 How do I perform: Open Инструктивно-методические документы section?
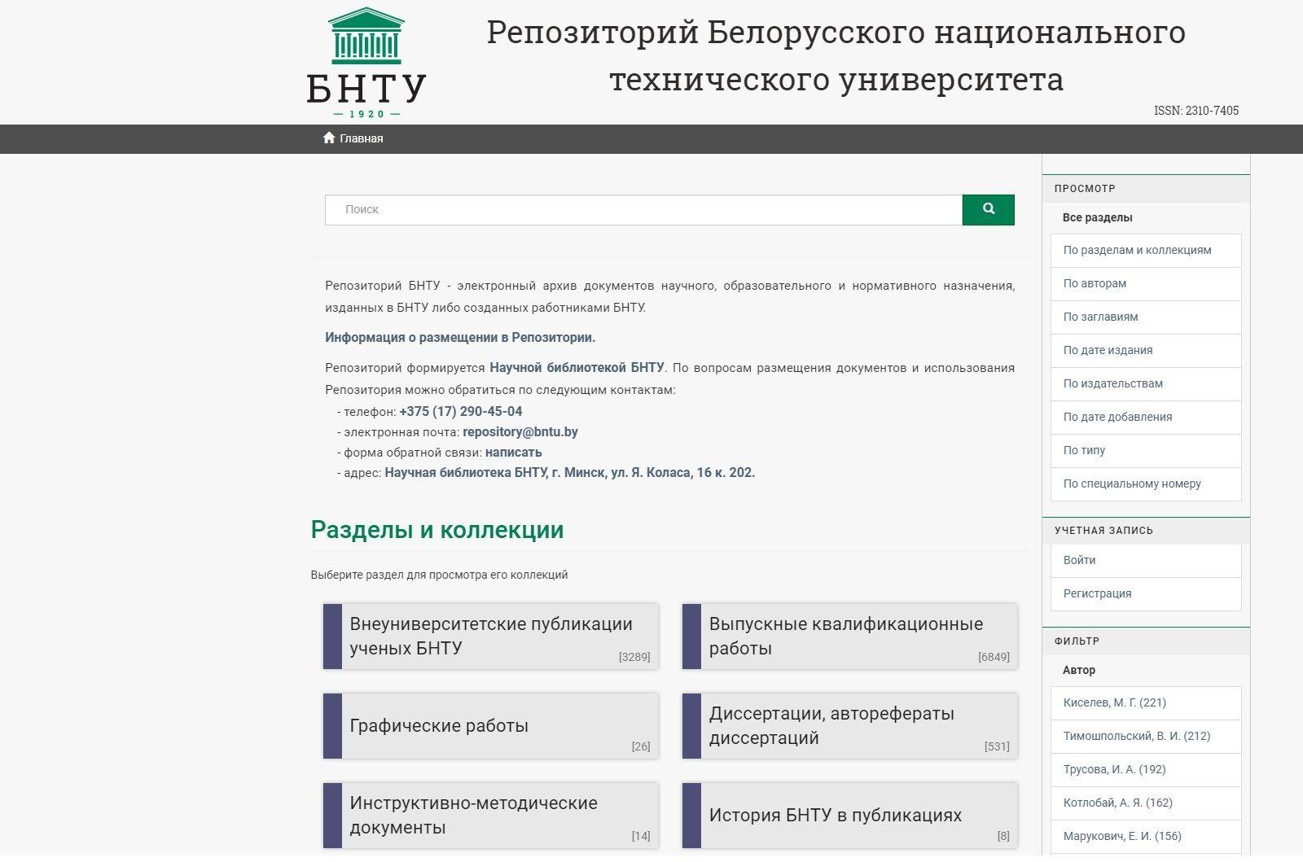click(x=490, y=815)
